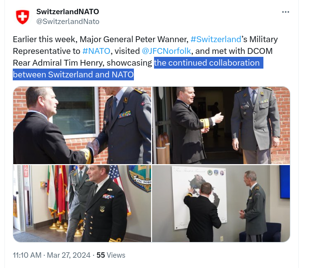Open the three-dot more options menu
310x268 pixels.
(x=285, y=12)
